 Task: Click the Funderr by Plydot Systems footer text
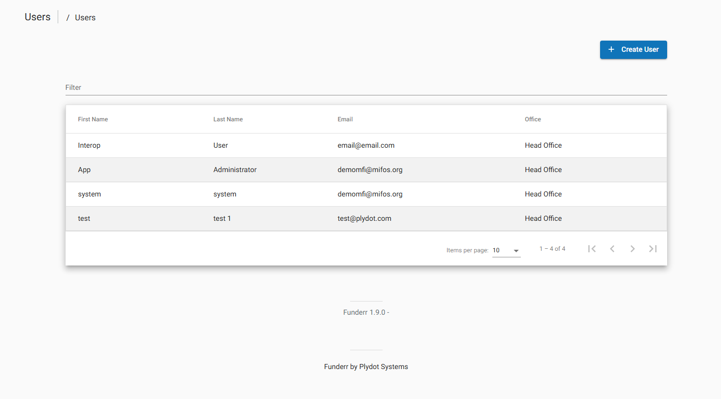[366, 367]
